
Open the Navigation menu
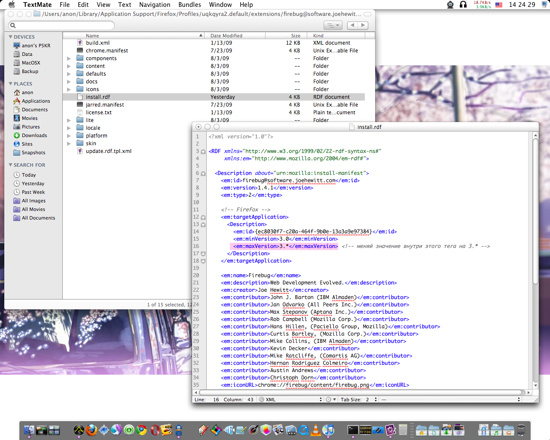click(x=155, y=5)
